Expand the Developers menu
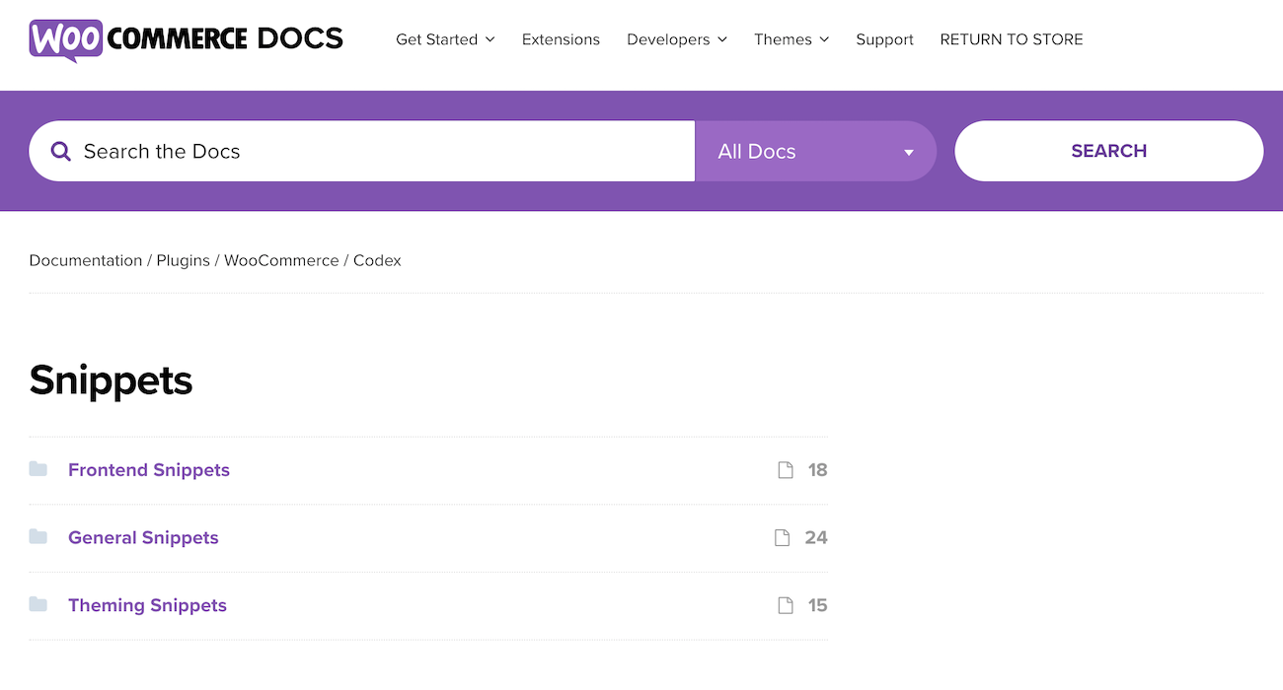 click(x=677, y=39)
